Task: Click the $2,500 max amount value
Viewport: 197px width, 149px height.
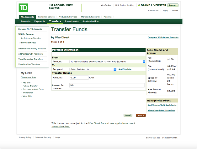Action: click(x=171, y=91)
